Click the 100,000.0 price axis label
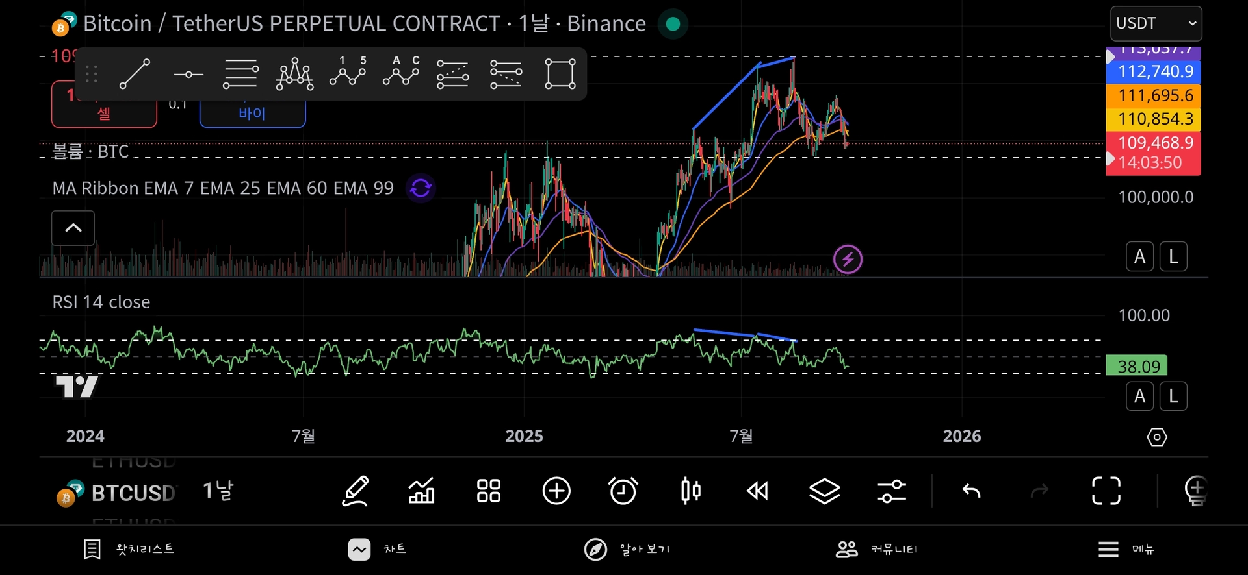Viewport: 1248px width, 575px height. coord(1156,197)
